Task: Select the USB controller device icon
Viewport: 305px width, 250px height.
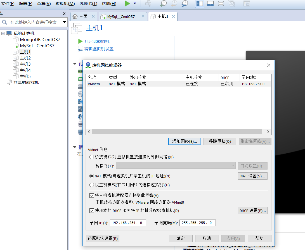Action: click(80, 109)
